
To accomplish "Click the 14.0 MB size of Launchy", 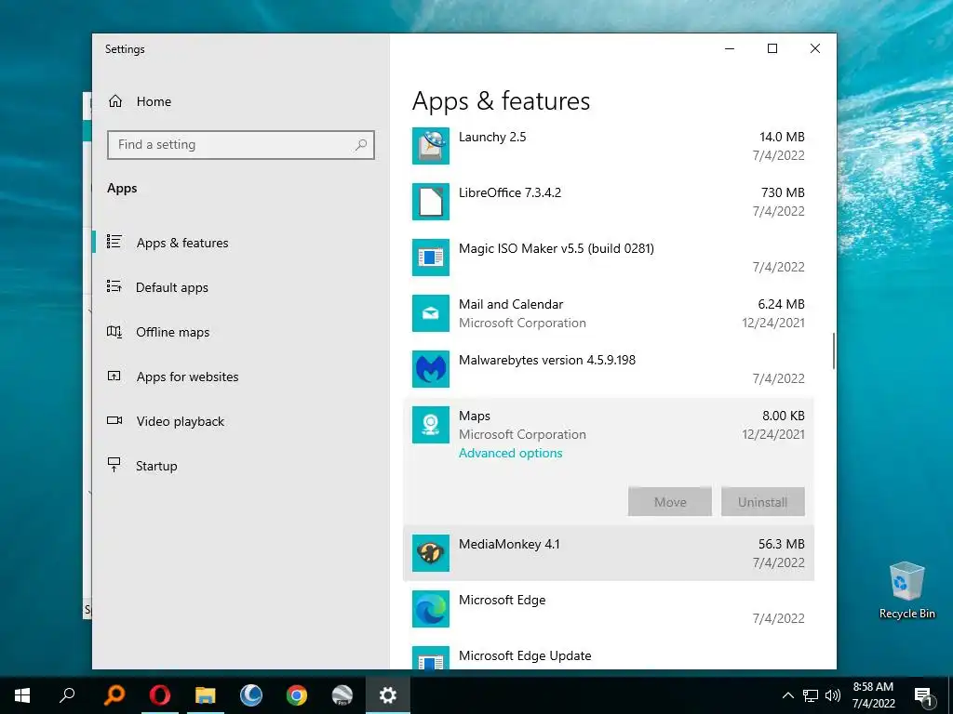I will [x=782, y=137].
